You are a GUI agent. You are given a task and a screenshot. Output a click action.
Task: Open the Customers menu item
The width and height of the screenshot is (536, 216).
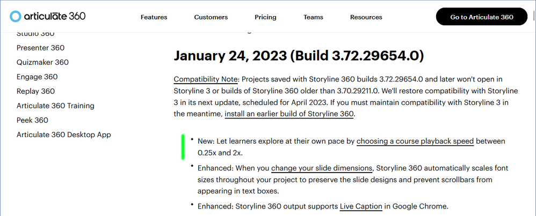coord(211,17)
